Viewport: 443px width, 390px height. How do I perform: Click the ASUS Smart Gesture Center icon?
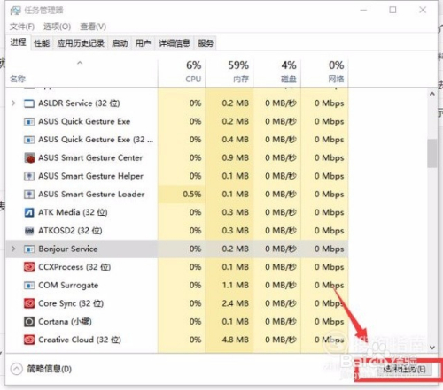(x=29, y=158)
